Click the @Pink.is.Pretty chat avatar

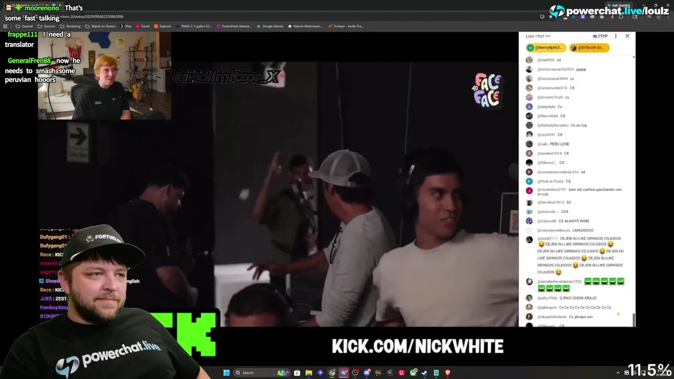[529, 181]
